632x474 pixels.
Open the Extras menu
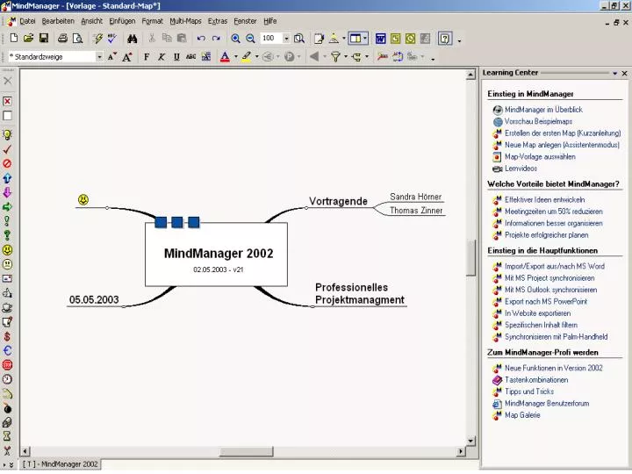[218, 21]
